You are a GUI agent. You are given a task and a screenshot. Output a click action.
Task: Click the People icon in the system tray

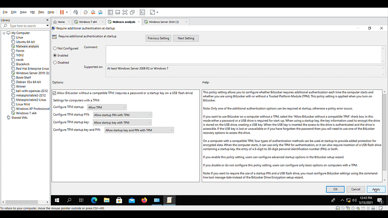point(333,200)
